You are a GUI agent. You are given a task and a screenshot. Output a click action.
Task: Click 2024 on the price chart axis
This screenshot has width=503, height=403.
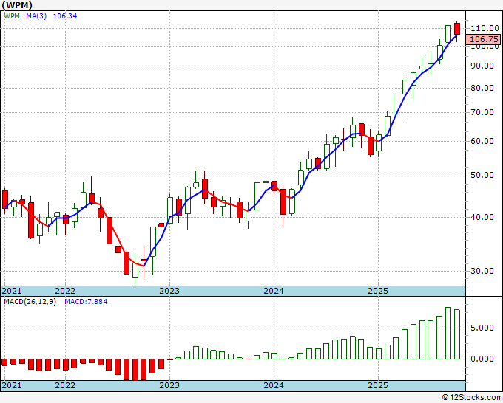point(274,291)
